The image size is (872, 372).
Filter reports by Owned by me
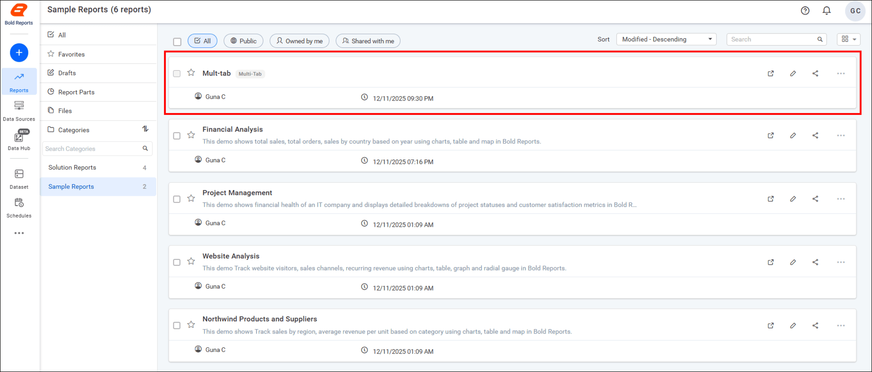pos(299,41)
